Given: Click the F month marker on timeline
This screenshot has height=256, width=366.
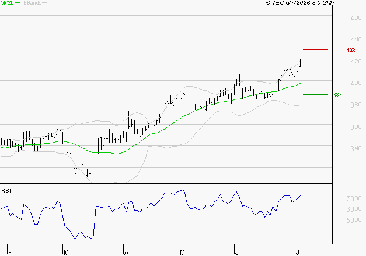Looking at the screenshot, I should click(10, 253).
